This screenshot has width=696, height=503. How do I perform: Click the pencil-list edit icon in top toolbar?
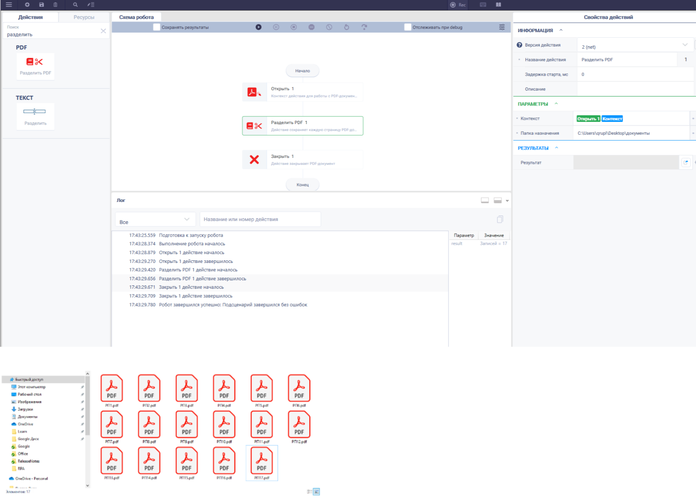point(91,5)
